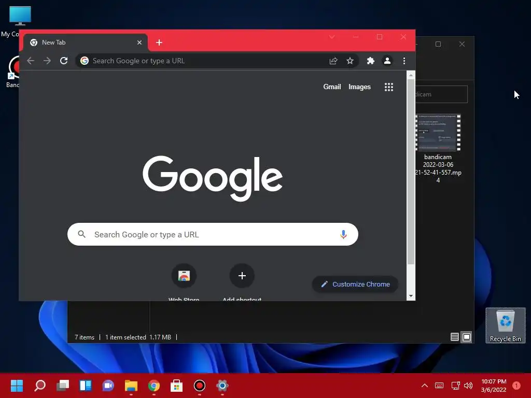Maximize the File Explorer window
Screen dimensions: 531x398
pos(438,45)
